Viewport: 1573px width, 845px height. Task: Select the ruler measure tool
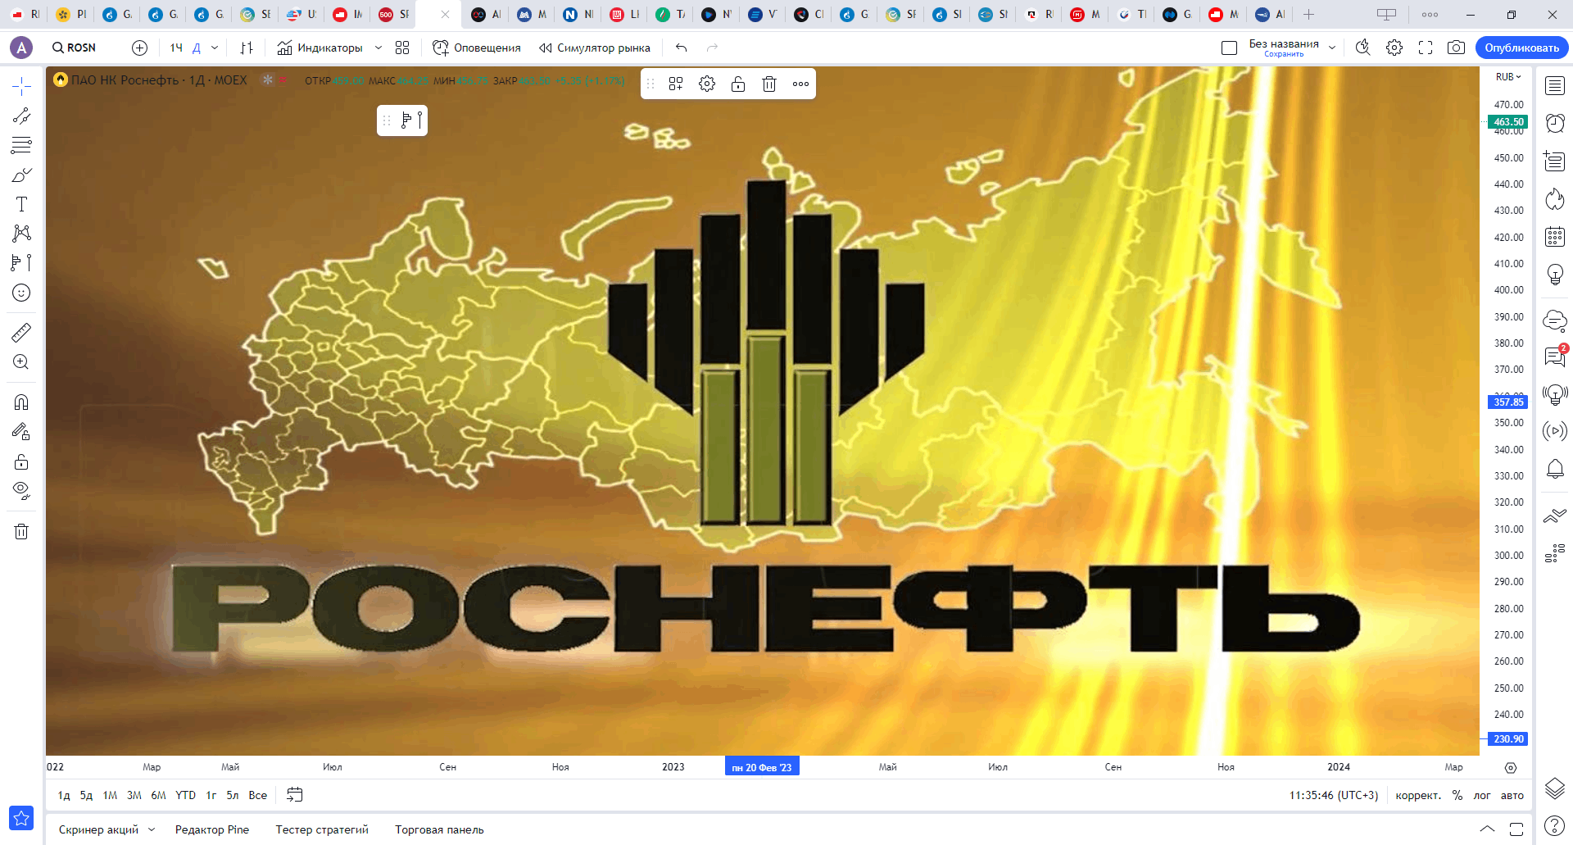pos(21,332)
